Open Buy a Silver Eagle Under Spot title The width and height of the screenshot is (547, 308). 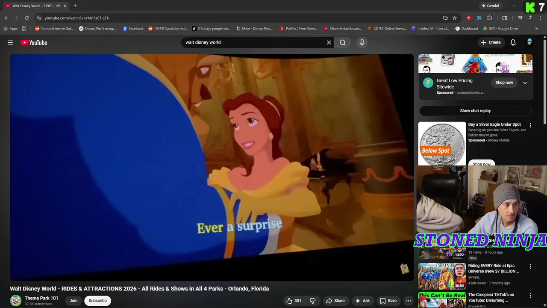[494, 124]
